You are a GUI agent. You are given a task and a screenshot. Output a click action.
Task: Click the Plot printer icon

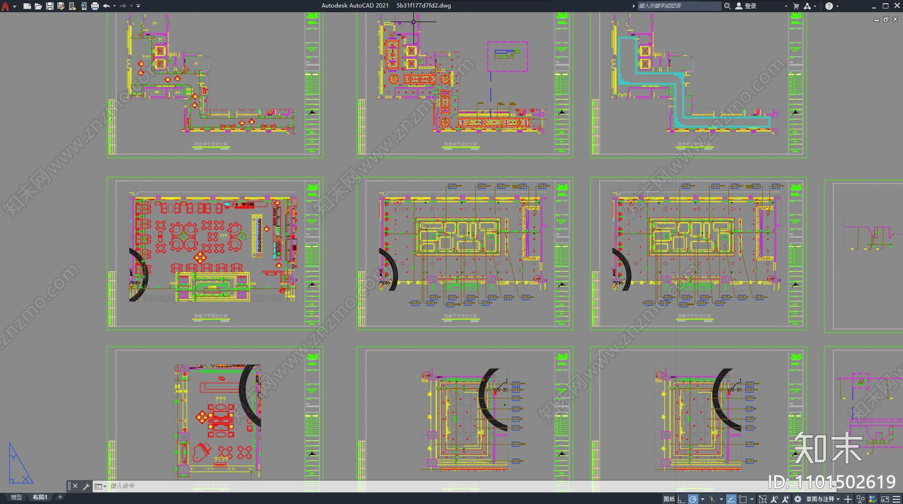95,6
